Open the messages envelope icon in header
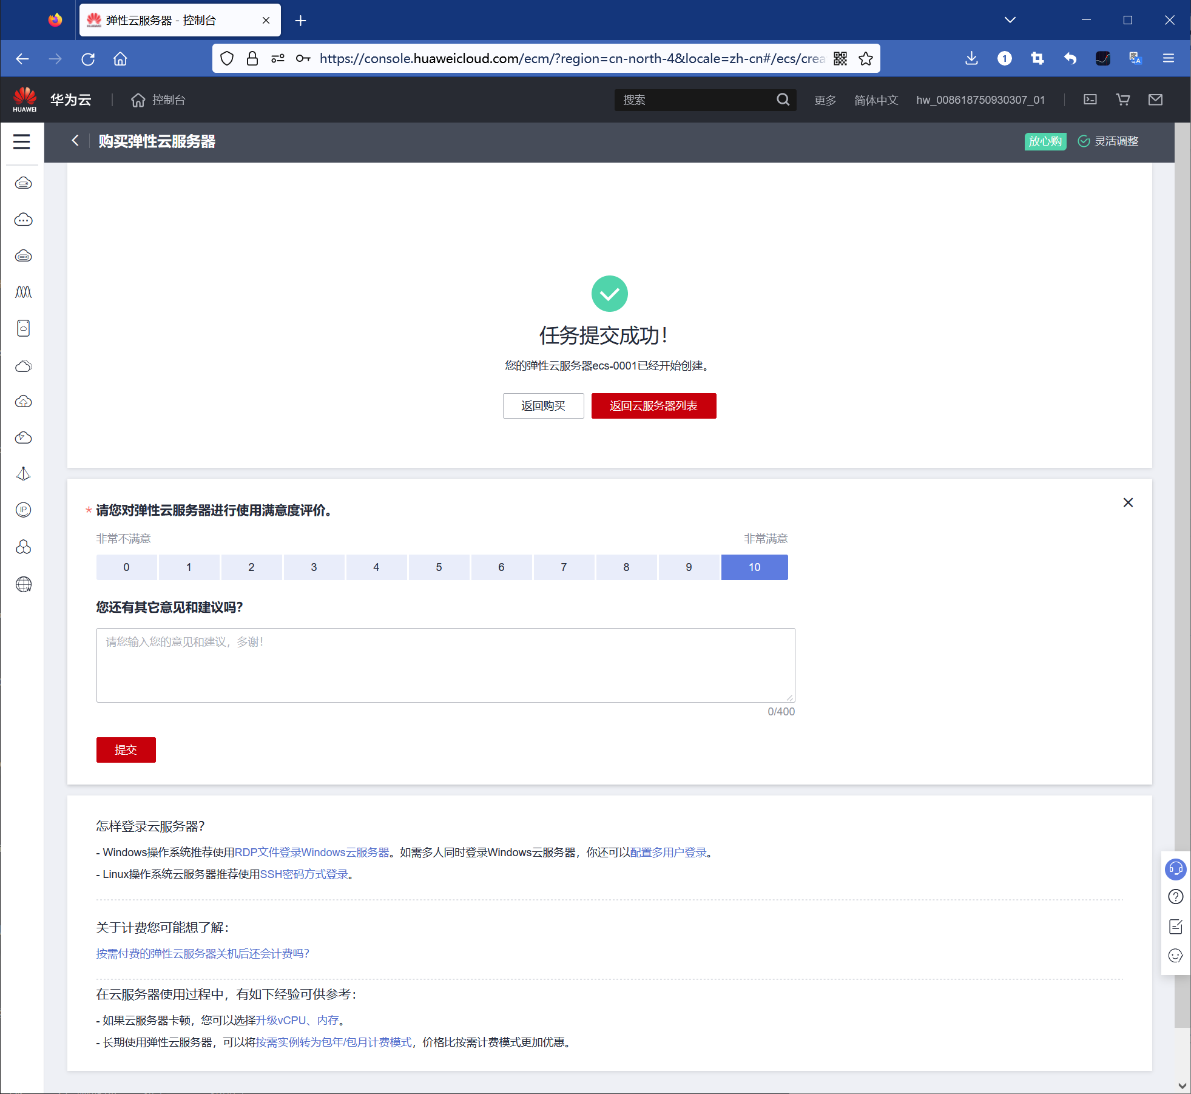Viewport: 1191px width, 1094px height. 1156,100
